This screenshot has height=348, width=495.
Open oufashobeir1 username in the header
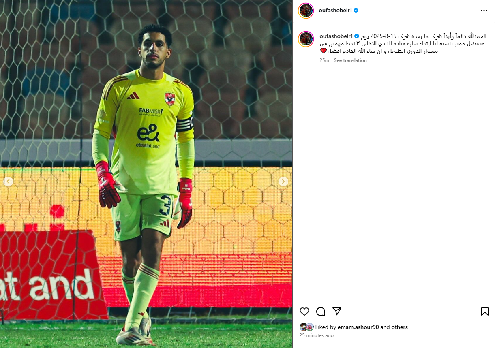tap(336, 11)
